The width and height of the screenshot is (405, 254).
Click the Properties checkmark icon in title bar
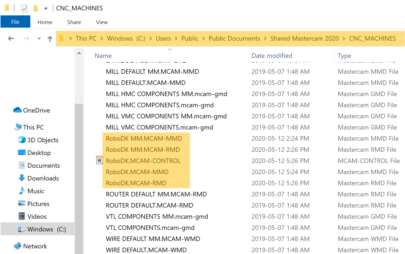click(24, 8)
